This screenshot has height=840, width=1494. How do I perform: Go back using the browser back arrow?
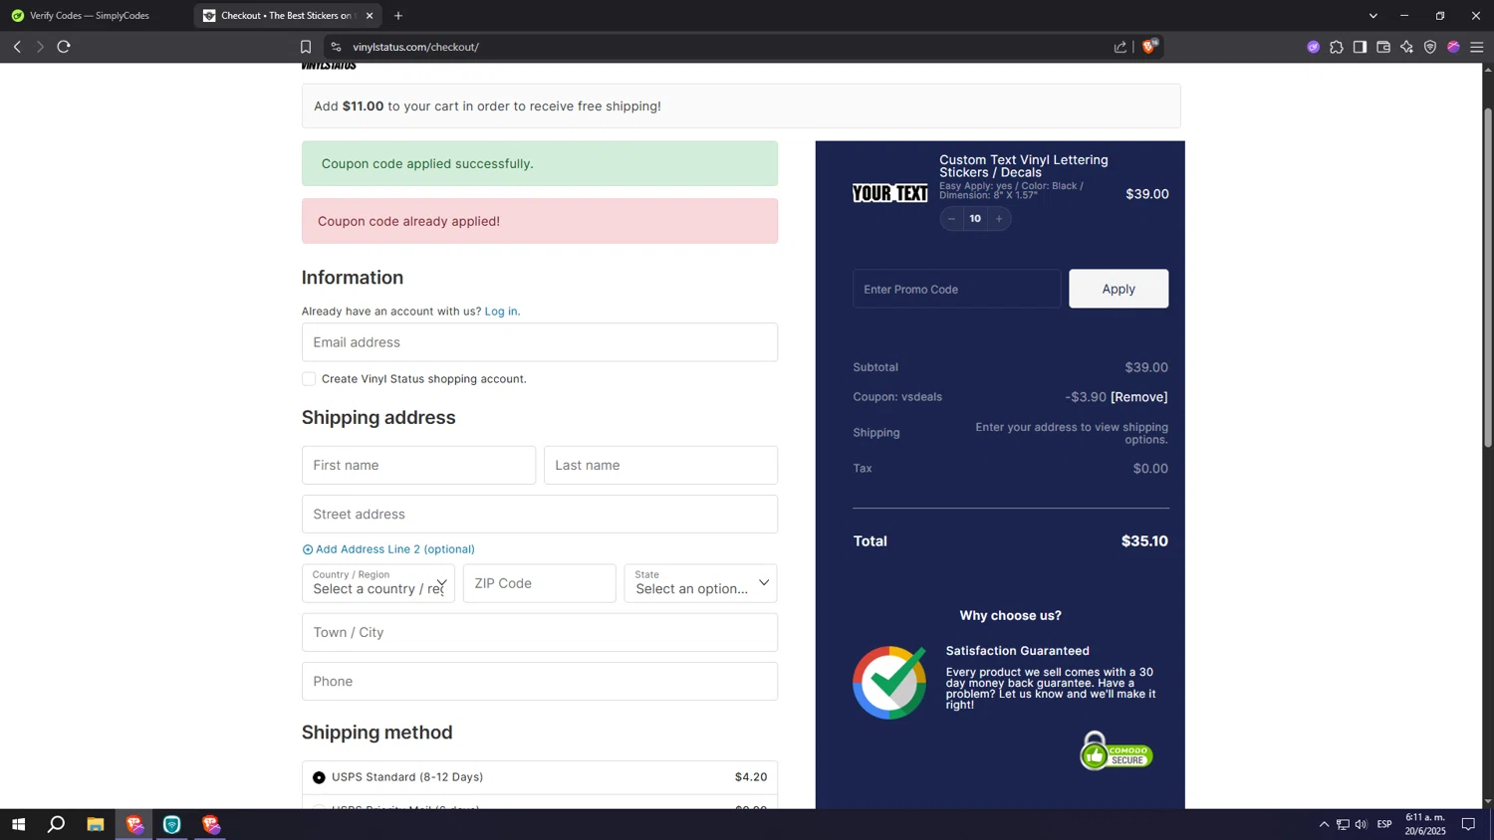(17, 47)
